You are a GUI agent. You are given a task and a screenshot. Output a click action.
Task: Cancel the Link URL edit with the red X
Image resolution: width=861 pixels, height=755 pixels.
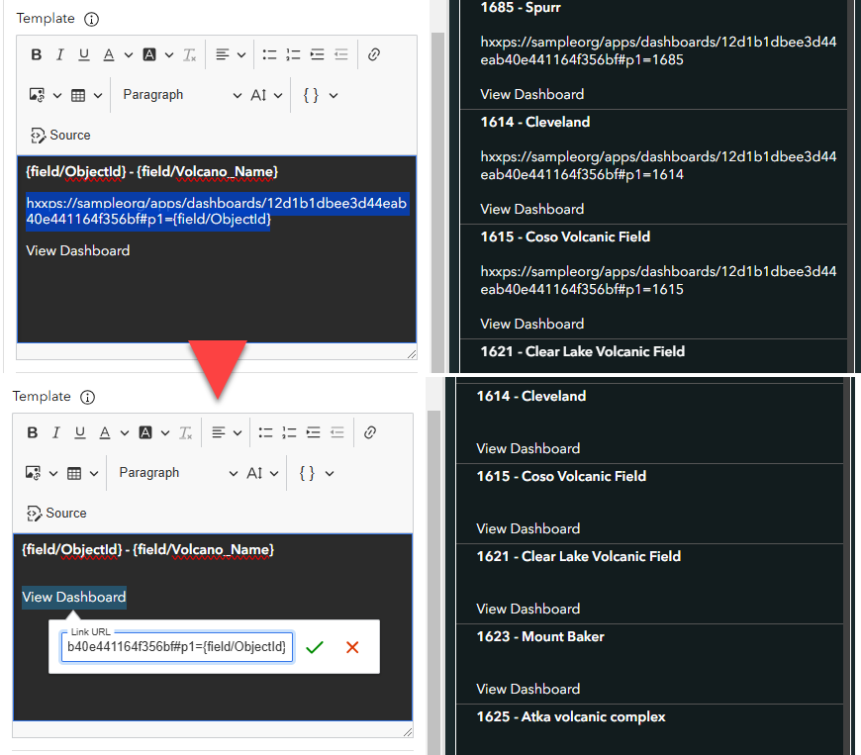point(351,647)
